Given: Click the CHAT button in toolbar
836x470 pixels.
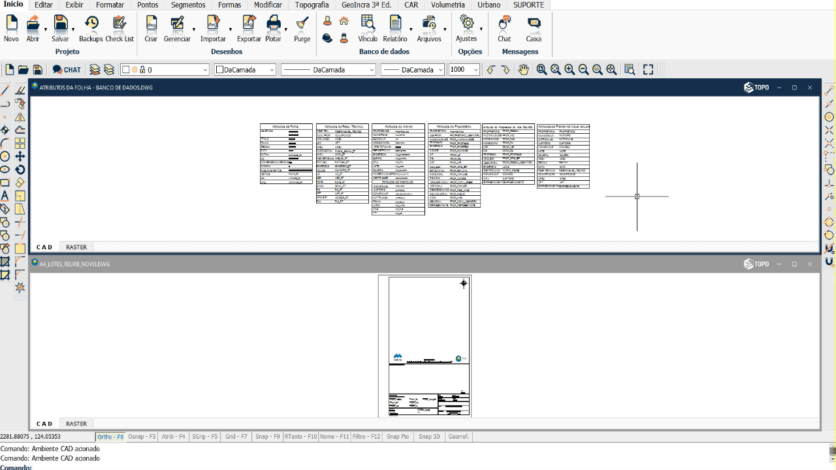Looking at the screenshot, I should pyautogui.click(x=67, y=70).
